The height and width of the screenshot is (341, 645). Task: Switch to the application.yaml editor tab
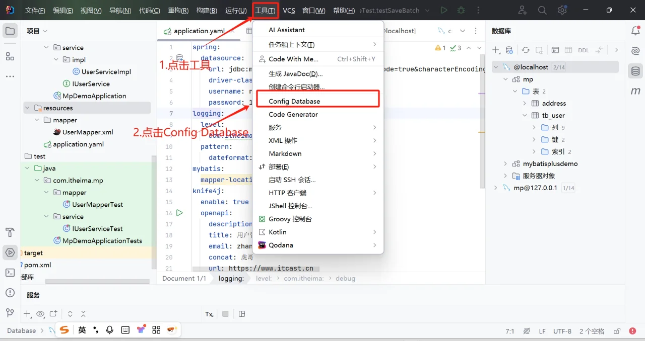click(x=199, y=31)
